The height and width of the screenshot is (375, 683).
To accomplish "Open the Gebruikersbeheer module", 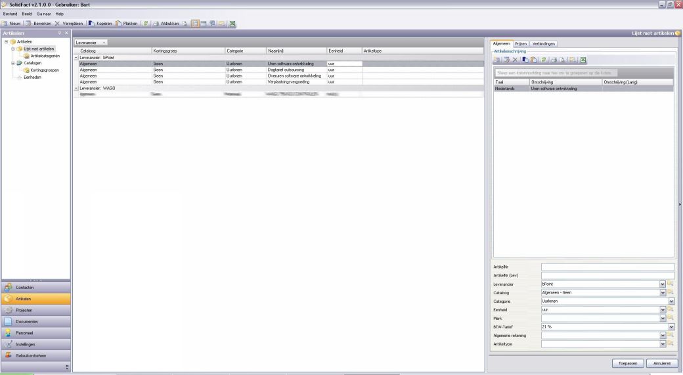I will 35,355.
